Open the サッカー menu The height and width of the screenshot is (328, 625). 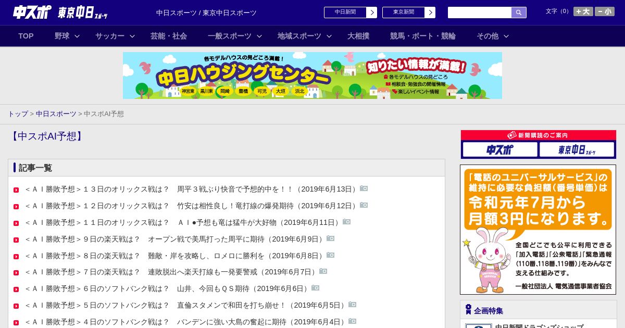pyautogui.click(x=110, y=36)
